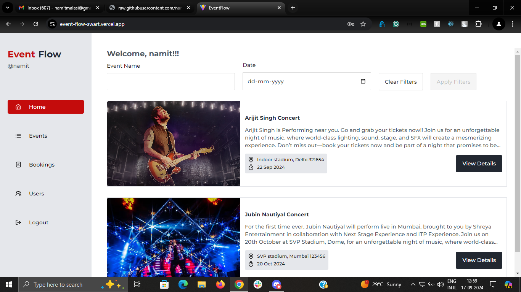
Task: Click the Events list icon
Action: point(18,136)
